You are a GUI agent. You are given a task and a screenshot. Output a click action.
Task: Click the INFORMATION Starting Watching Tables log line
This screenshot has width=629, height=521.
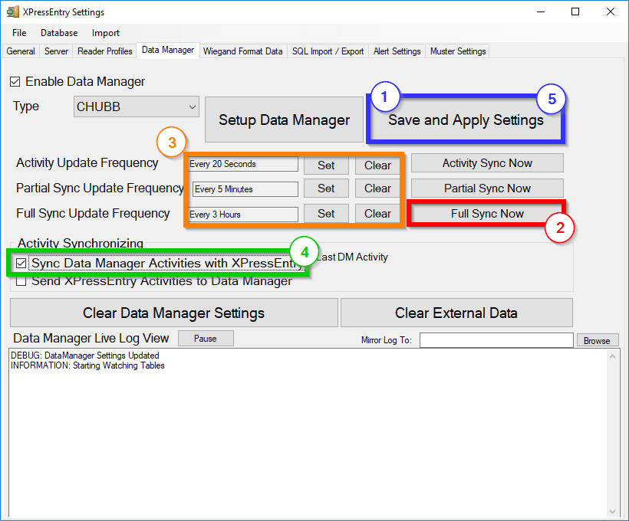(87, 365)
